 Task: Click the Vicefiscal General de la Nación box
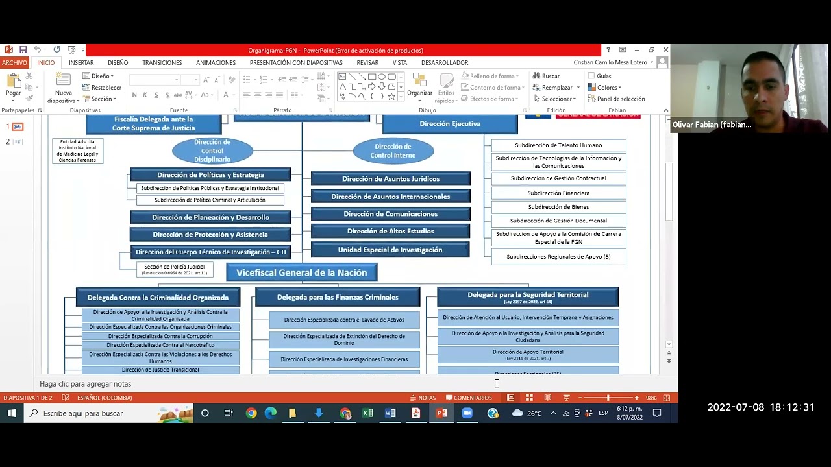point(302,272)
